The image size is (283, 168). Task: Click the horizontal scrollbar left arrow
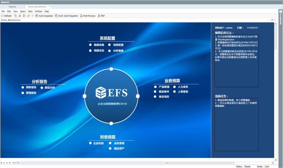(x=166, y=163)
